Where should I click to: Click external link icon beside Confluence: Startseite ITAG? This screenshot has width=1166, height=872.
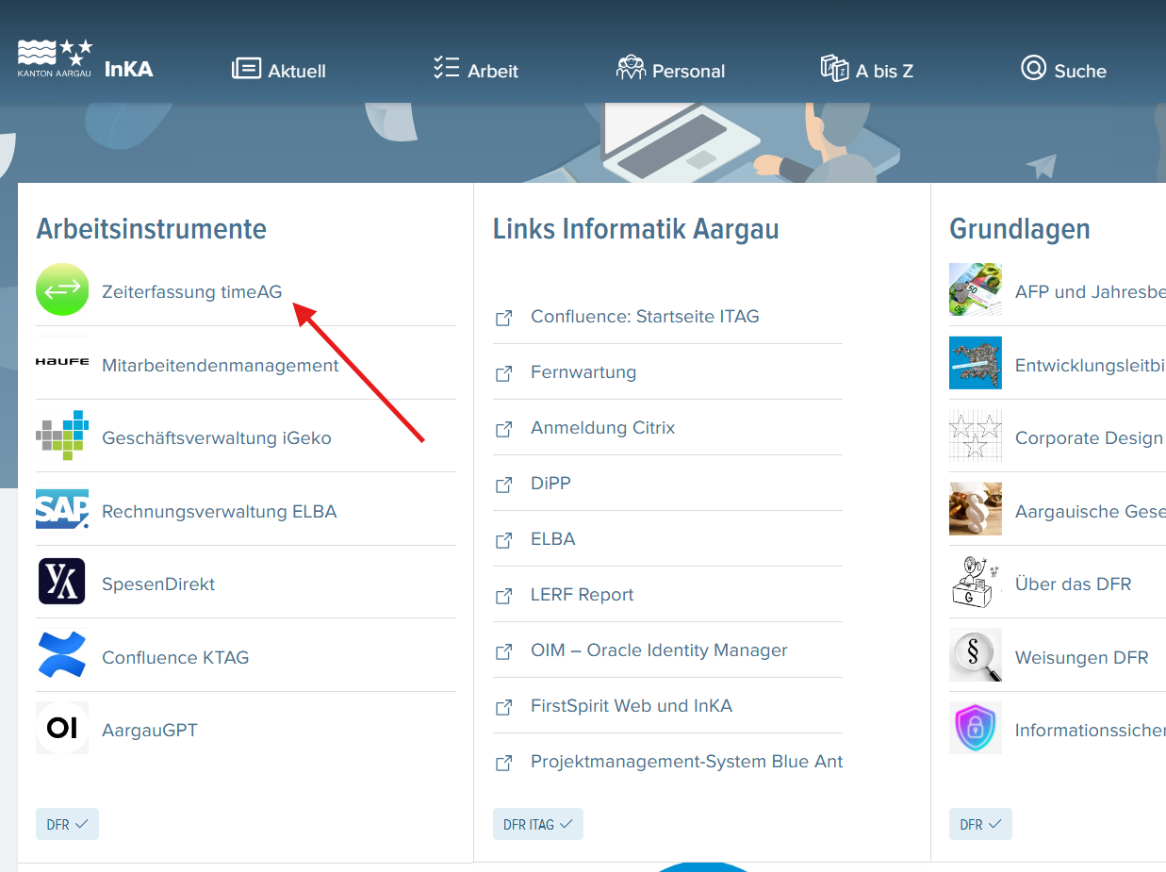[x=504, y=318]
